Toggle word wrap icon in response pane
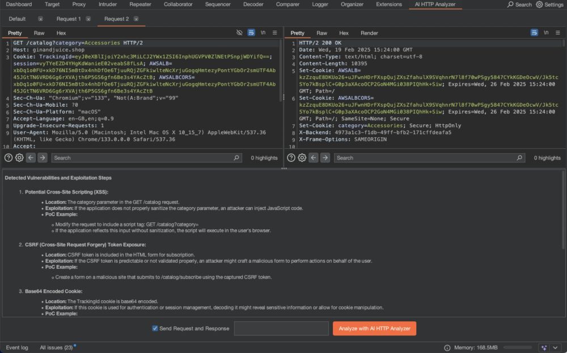Screen dimensions: 567x353 (534, 32)
